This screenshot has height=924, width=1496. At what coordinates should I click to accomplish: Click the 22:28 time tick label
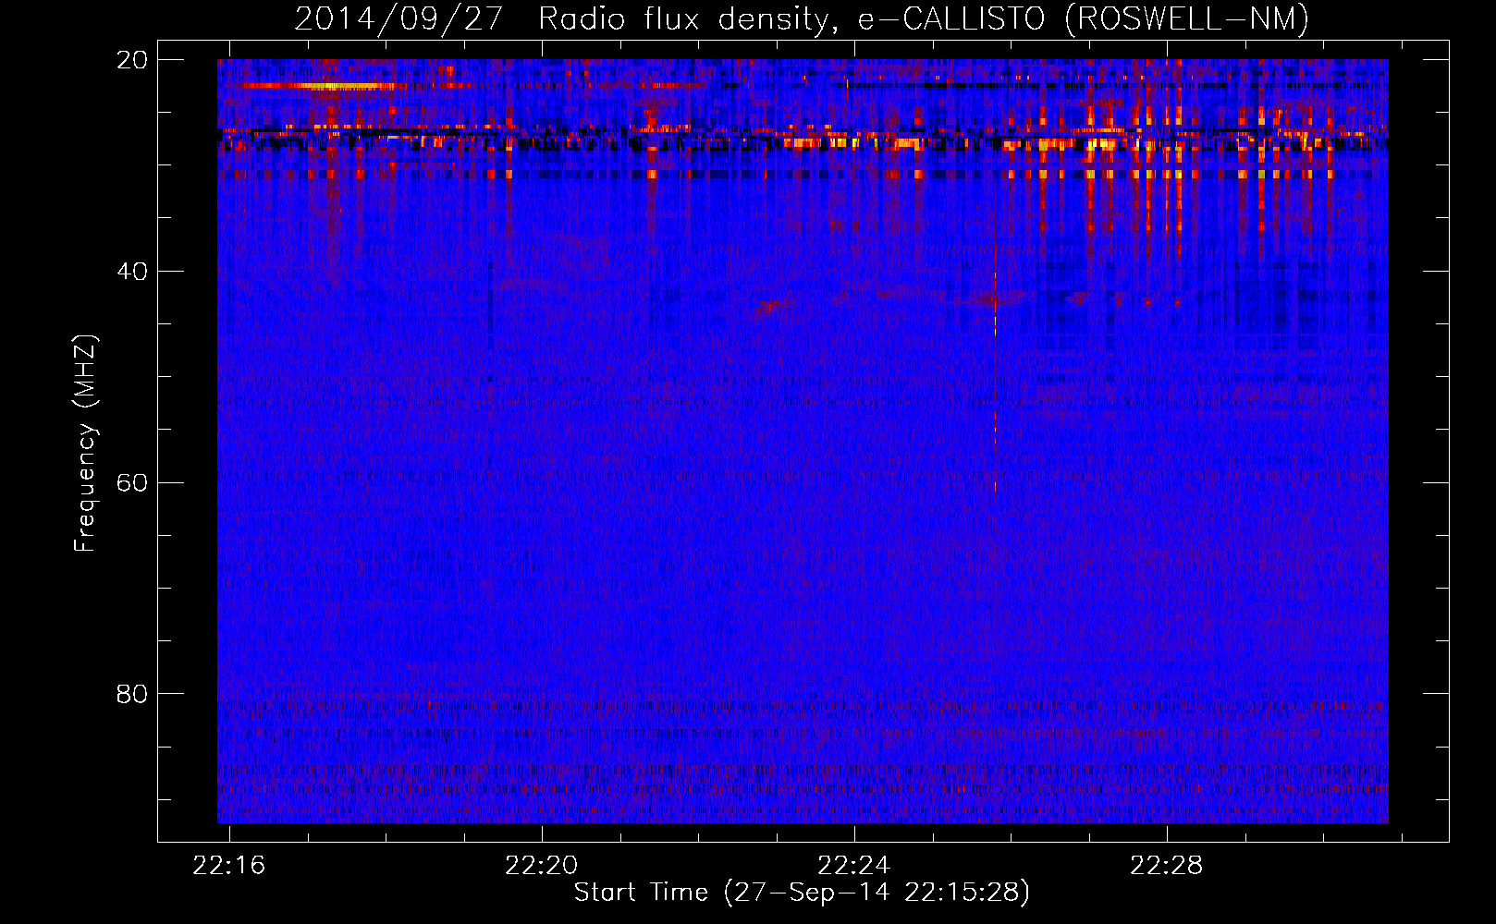1167,866
